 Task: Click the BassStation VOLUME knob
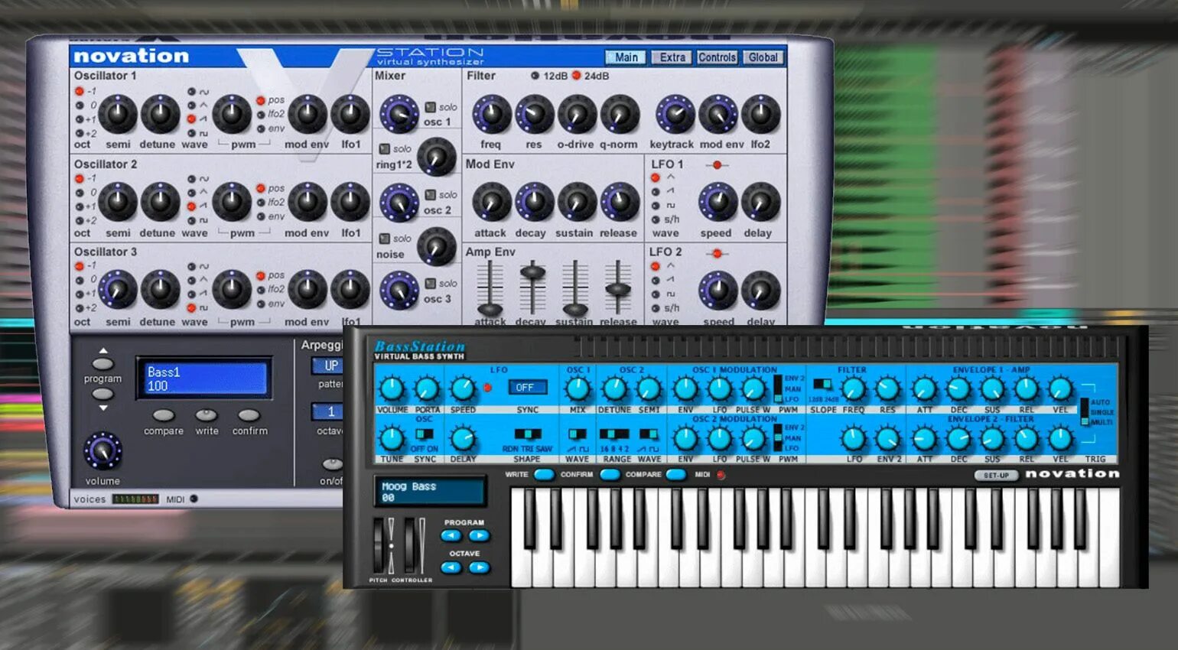coord(392,389)
